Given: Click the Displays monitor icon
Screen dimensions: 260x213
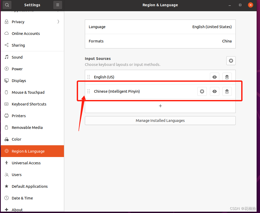Looking at the screenshot, I should (7, 80).
